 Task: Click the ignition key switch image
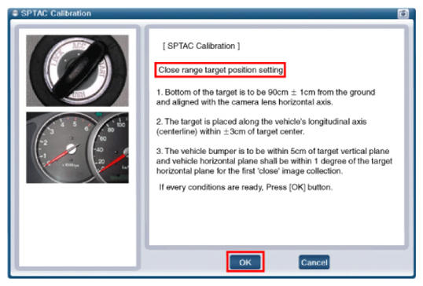(77, 71)
